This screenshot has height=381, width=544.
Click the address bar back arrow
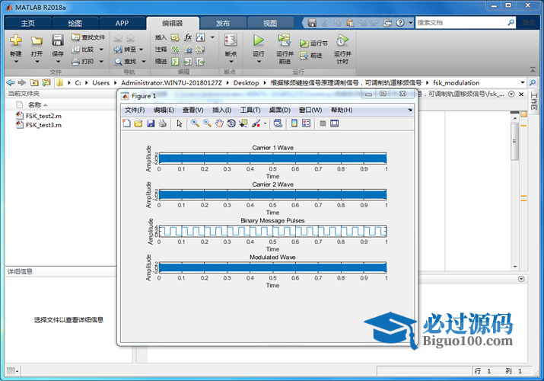[11, 82]
